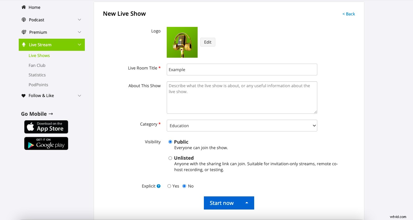The image size is (413, 220).
Task: Open the Explicit help question-mark icon
Action: pyautogui.click(x=159, y=186)
